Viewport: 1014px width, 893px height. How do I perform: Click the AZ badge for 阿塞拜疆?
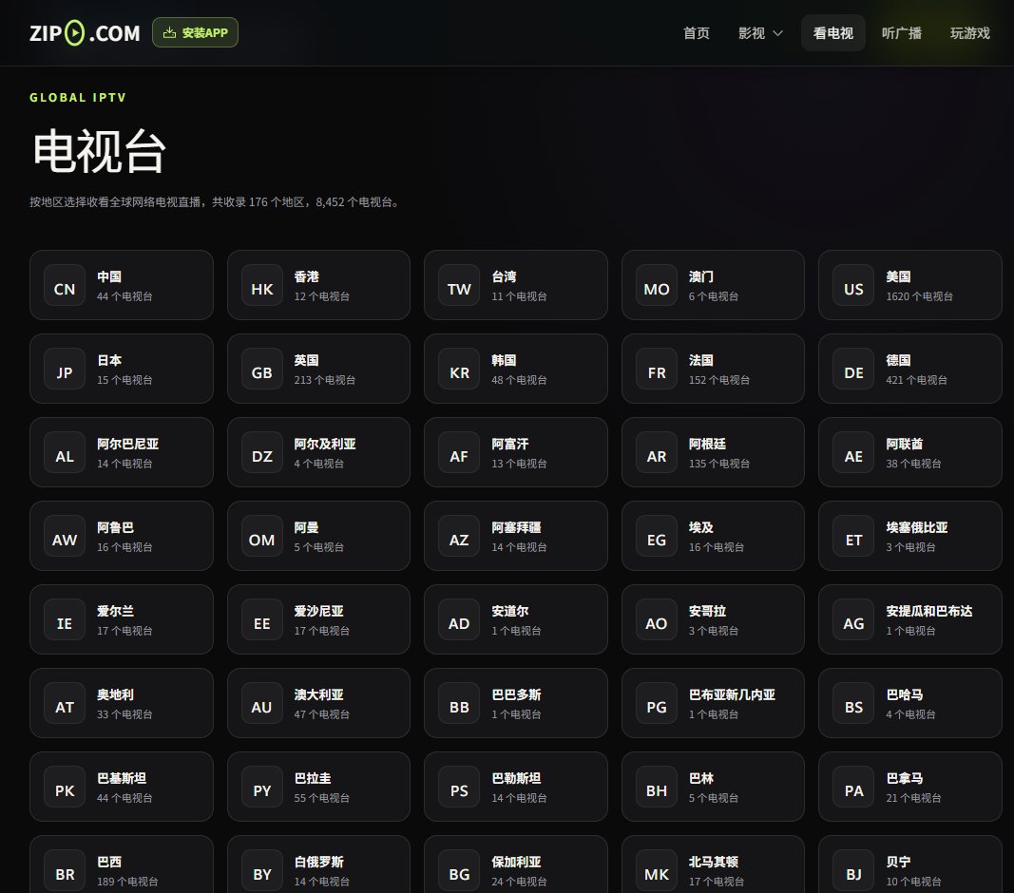[x=459, y=536]
